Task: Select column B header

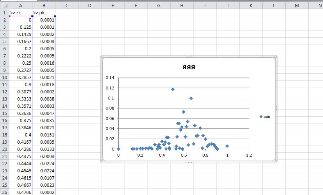Action: pos(44,5)
